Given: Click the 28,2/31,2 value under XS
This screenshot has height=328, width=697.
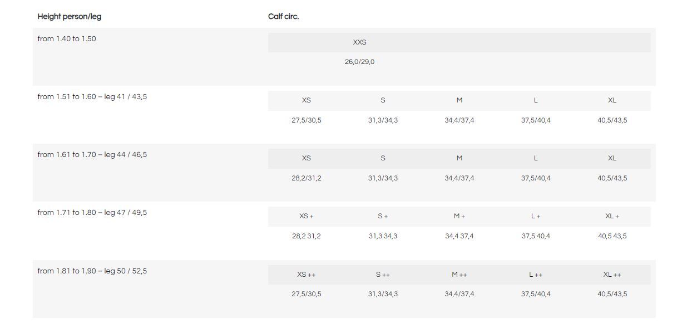Looking at the screenshot, I should (307, 178).
